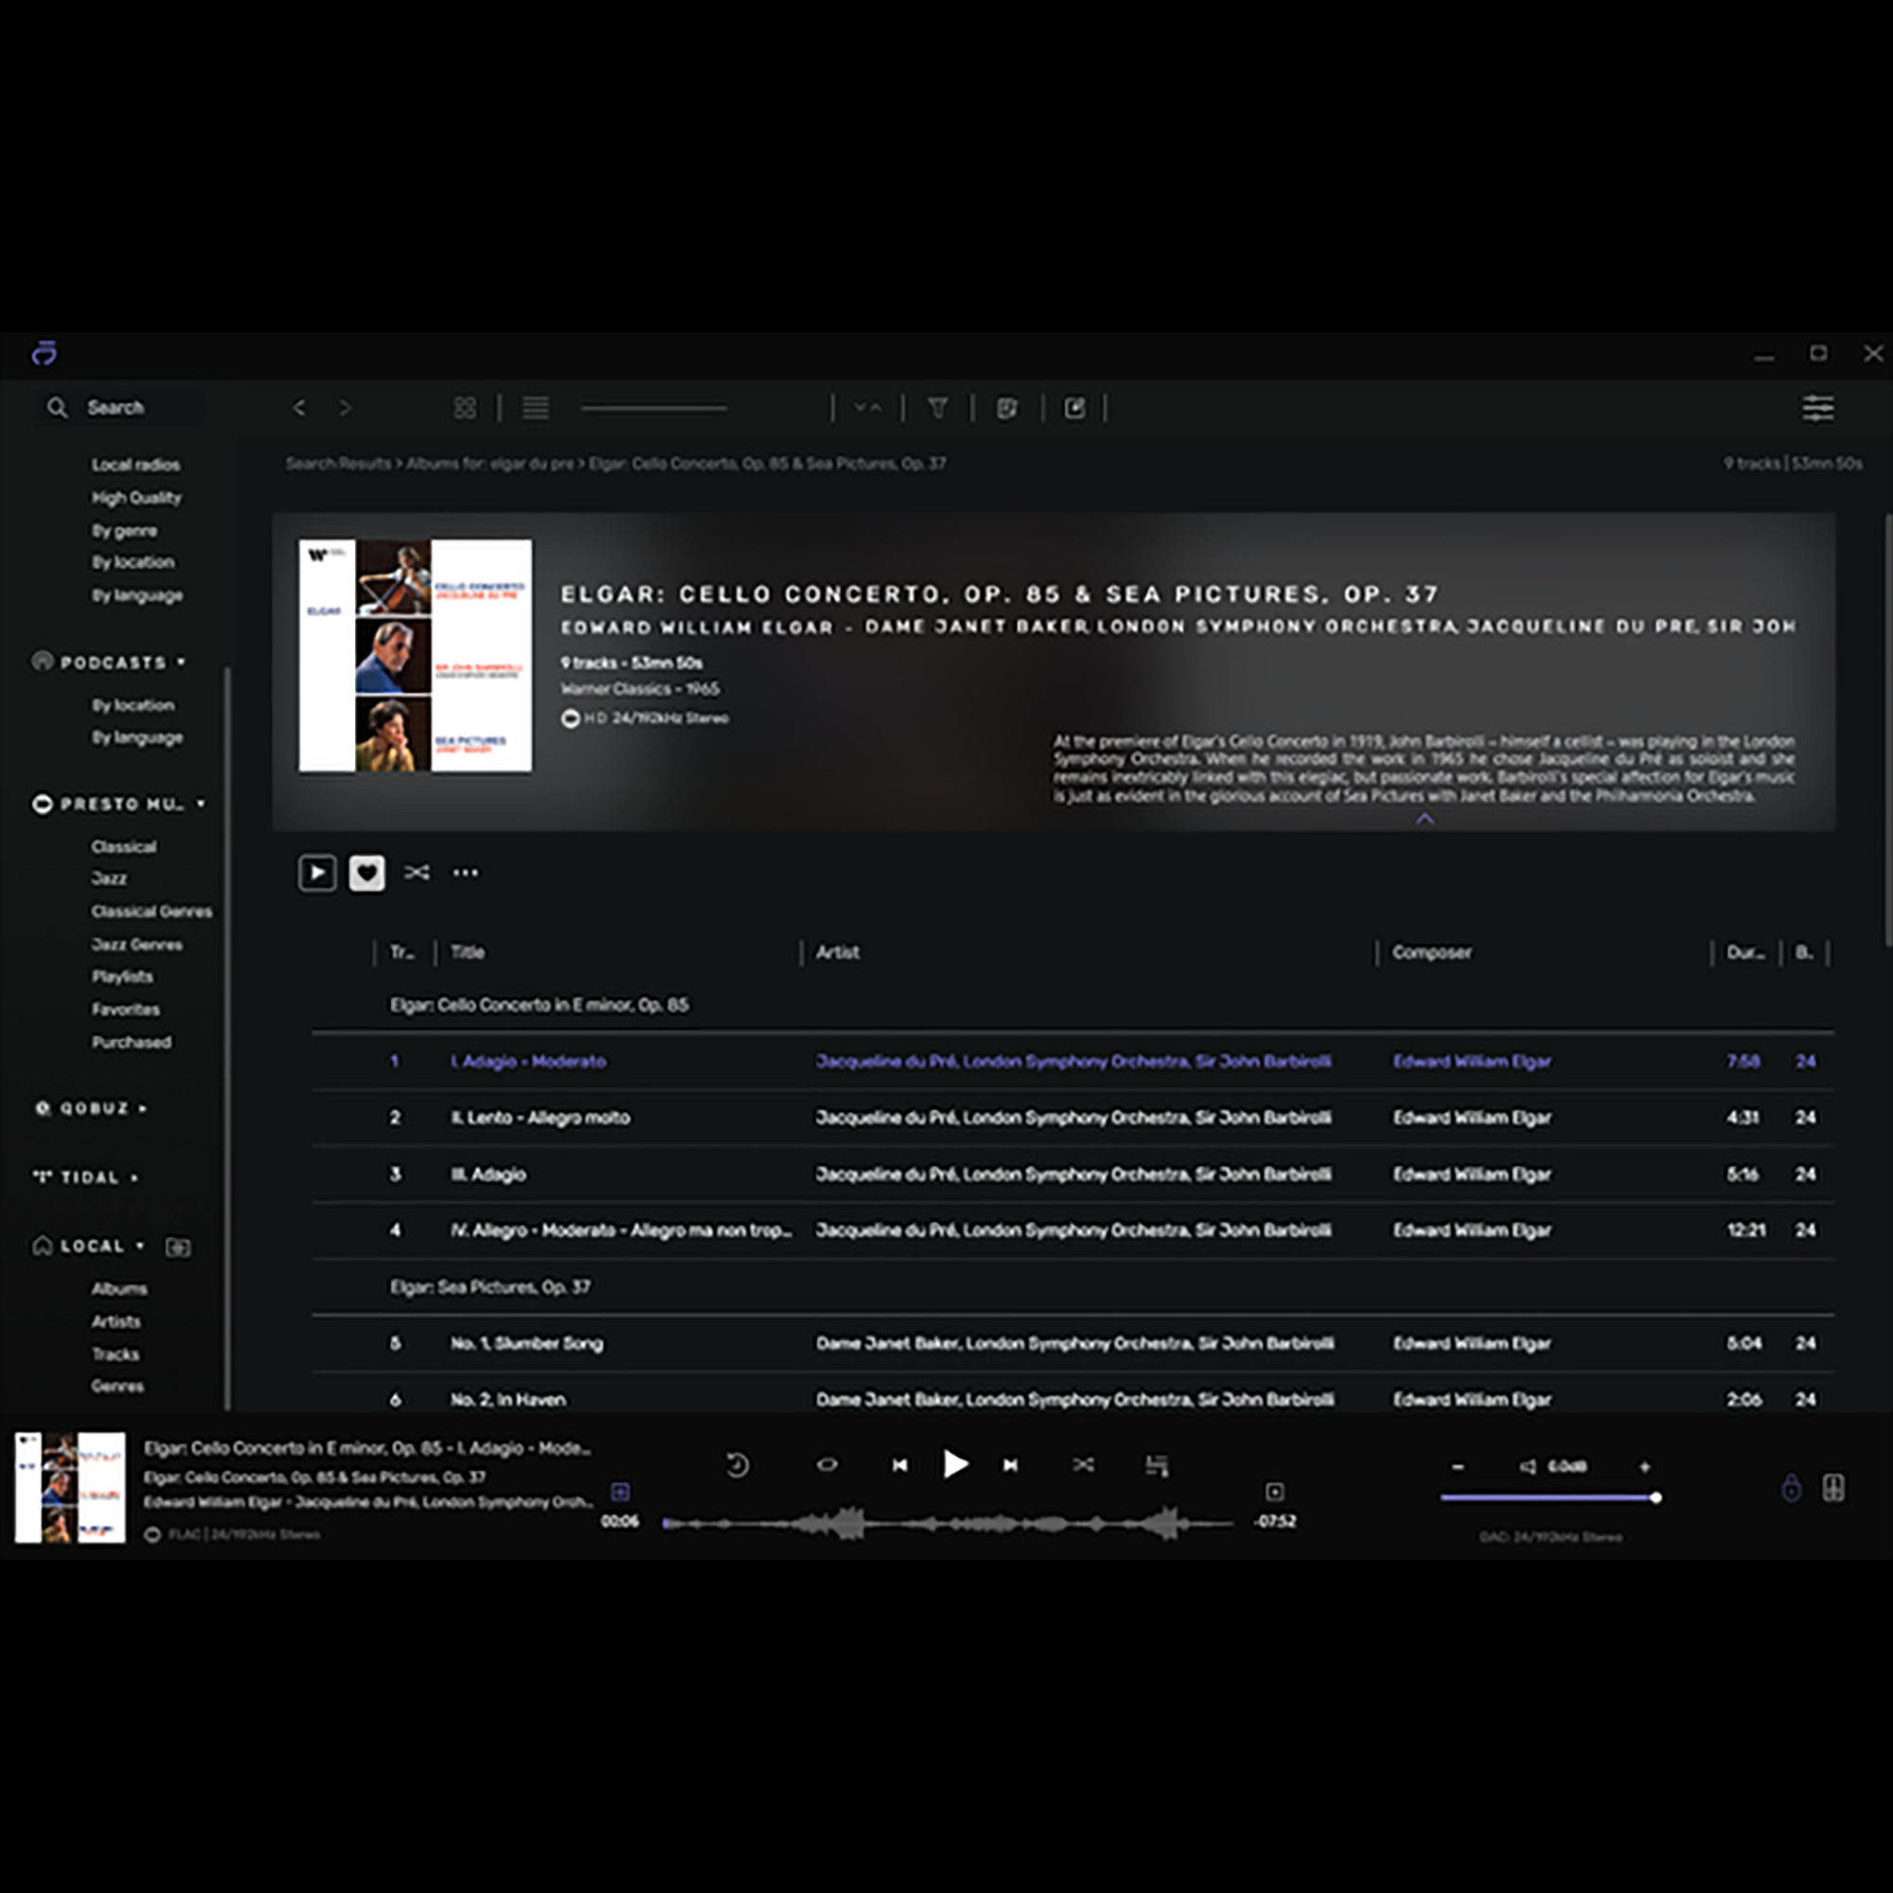Toggle repeat loop mode
This screenshot has width=1893, height=1893.
coord(827,1465)
